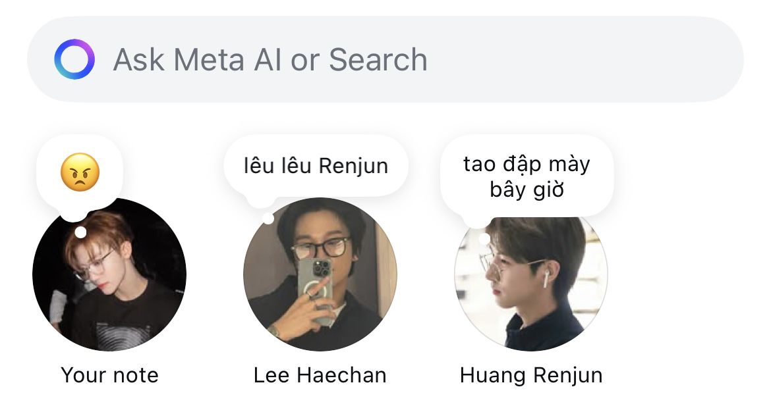The height and width of the screenshot is (412, 771).
Task: Tap the word "Renjun" in Haechan's note
Action: [353, 165]
